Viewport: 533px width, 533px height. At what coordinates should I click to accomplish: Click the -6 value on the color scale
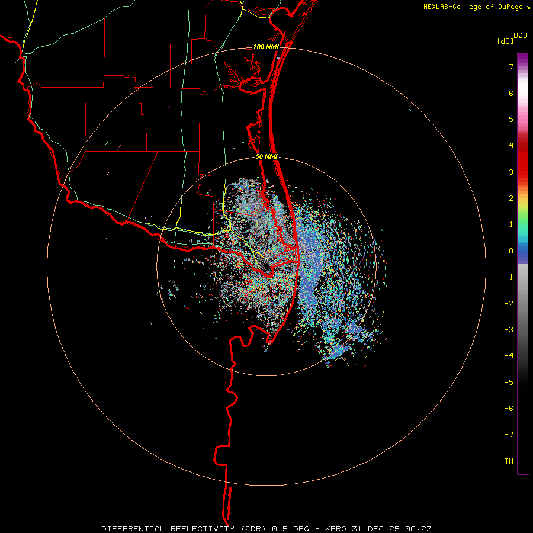point(509,409)
